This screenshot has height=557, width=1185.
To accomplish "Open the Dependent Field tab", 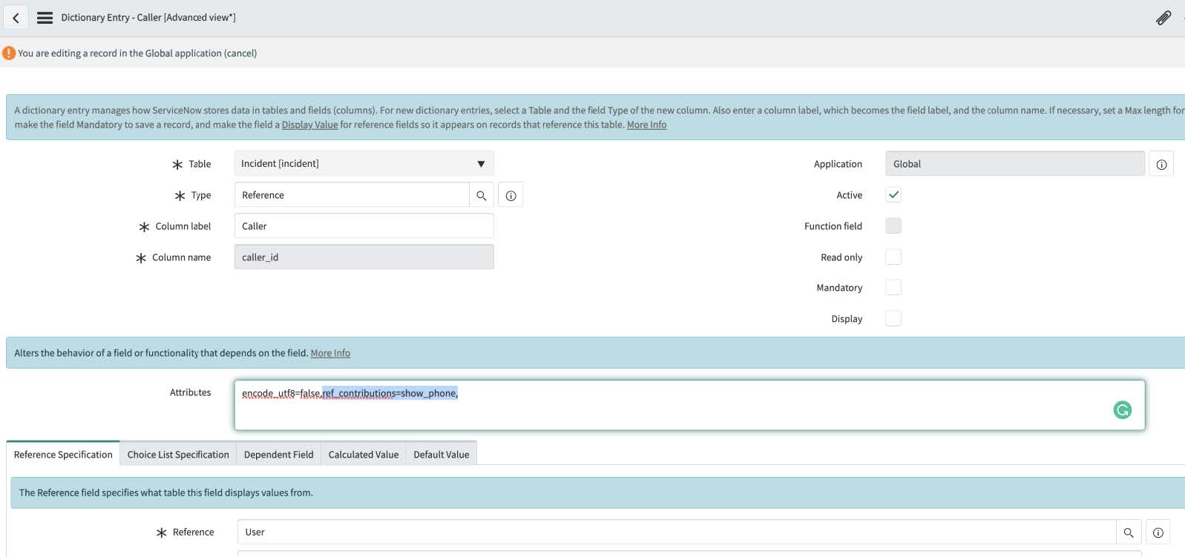I will click(279, 454).
